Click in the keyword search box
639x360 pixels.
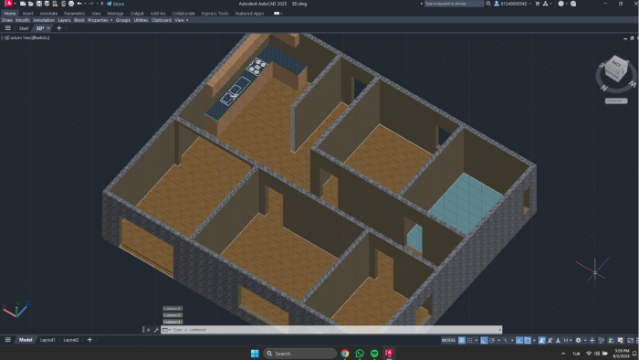(x=454, y=4)
